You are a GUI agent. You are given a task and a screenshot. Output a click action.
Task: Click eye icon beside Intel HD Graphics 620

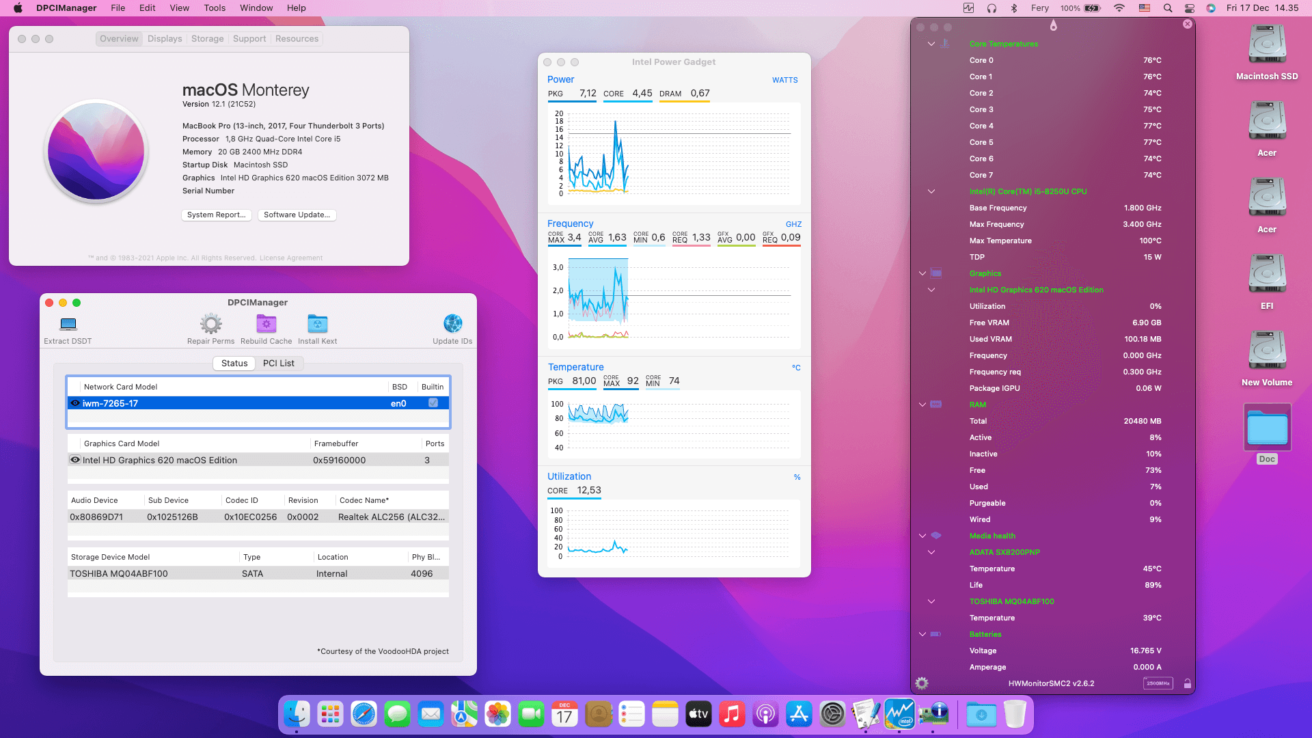click(x=75, y=460)
